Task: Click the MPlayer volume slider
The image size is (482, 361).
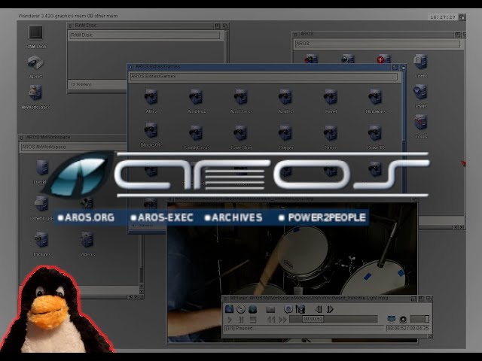Action: coord(419,319)
